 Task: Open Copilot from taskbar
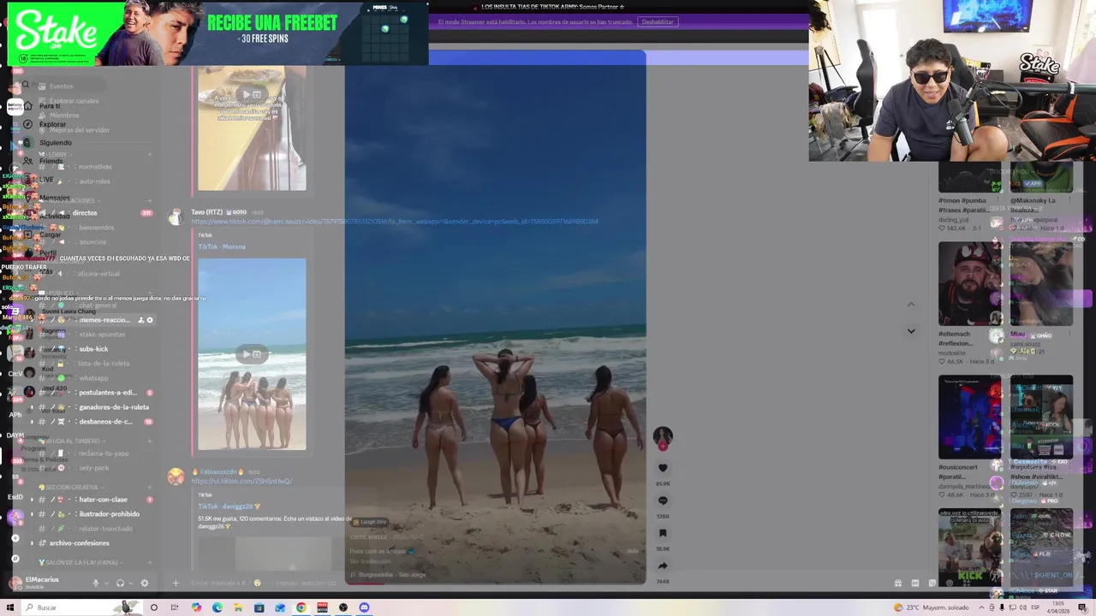point(196,607)
